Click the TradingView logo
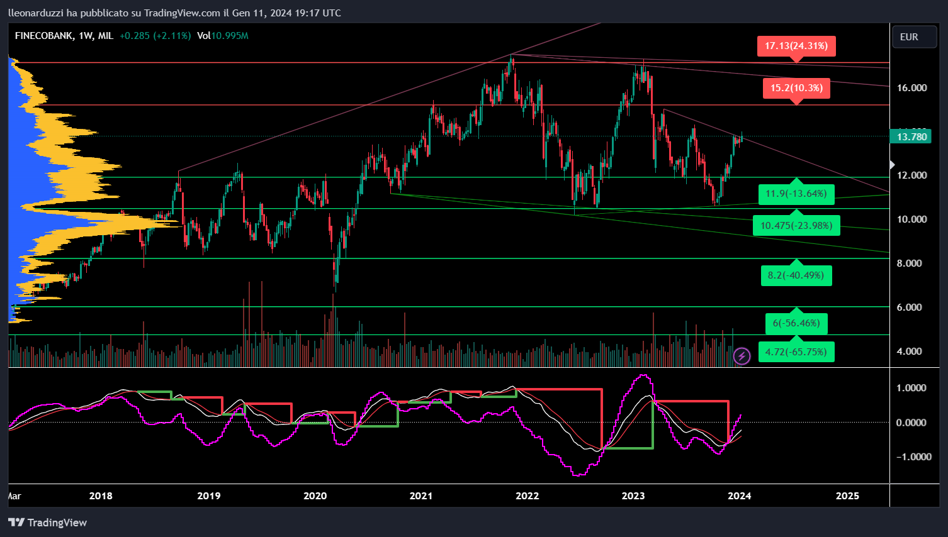 click(47, 523)
